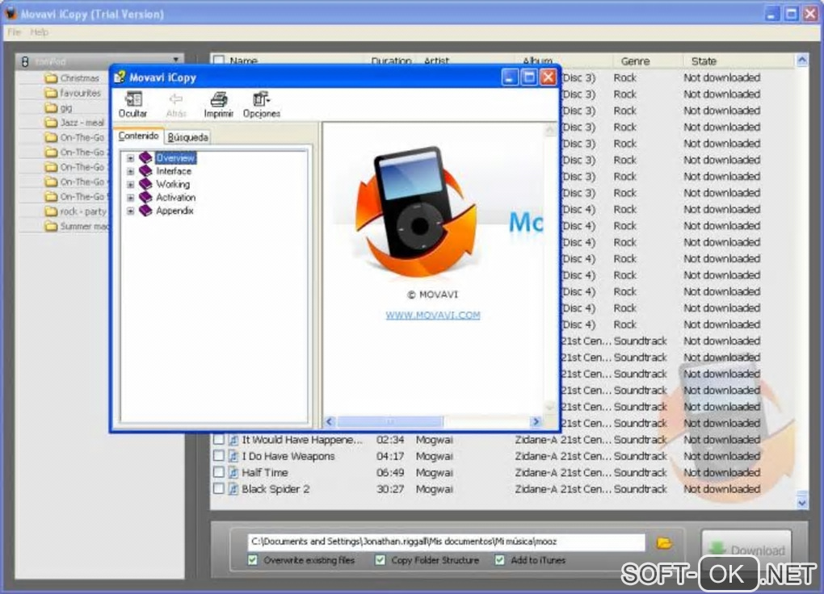The height and width of the screenshot is (594, 824).
Task: Select the Interface tree item label
Action: [174, 170]
